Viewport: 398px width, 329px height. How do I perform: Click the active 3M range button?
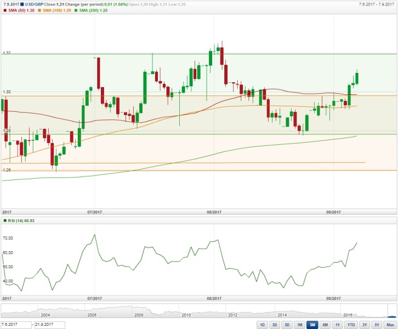click(x=312, y=325)
